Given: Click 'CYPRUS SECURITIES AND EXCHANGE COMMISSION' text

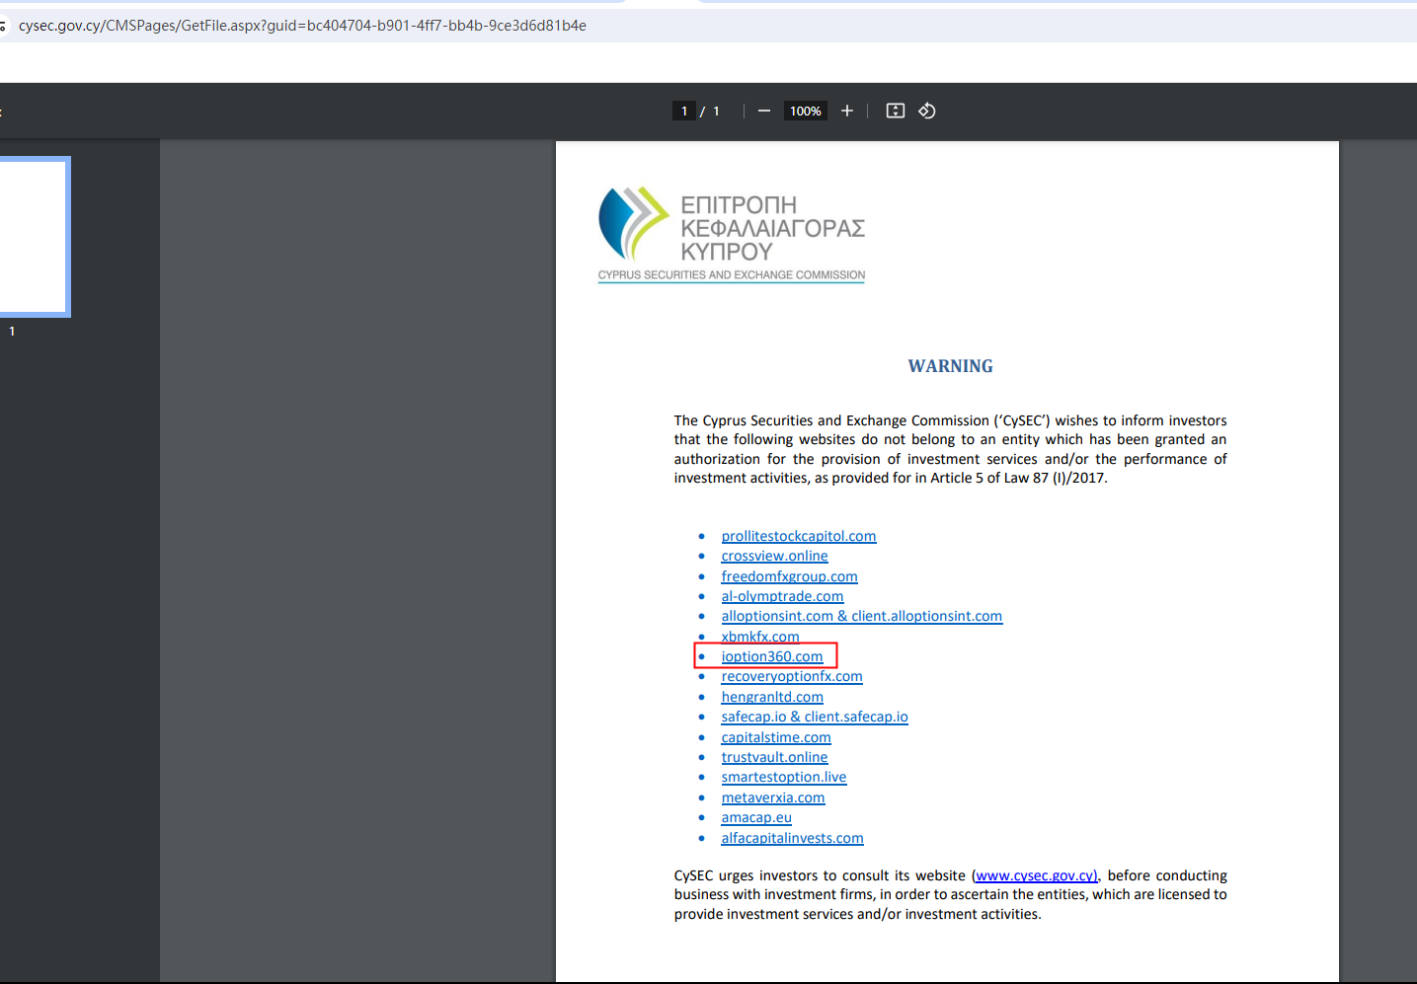Looking at the screenshot, I should point(732,275).
